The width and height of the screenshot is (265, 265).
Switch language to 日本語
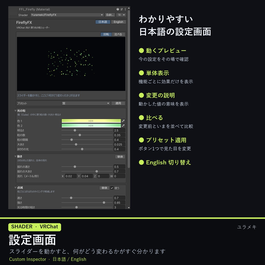(x=103, y=22)
